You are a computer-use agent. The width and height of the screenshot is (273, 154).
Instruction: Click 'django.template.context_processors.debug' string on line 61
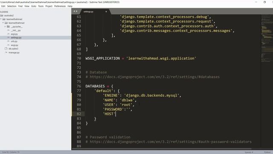(x=164, y=17)
